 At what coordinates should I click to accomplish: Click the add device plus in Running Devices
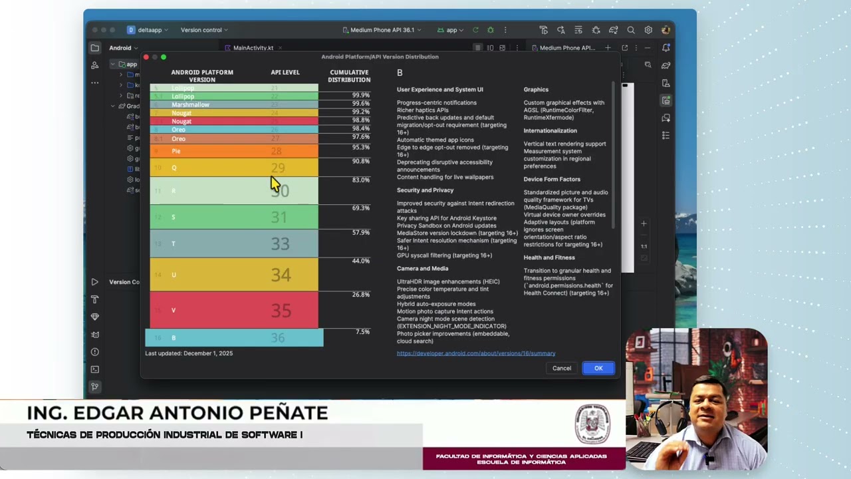coord(608,48)
